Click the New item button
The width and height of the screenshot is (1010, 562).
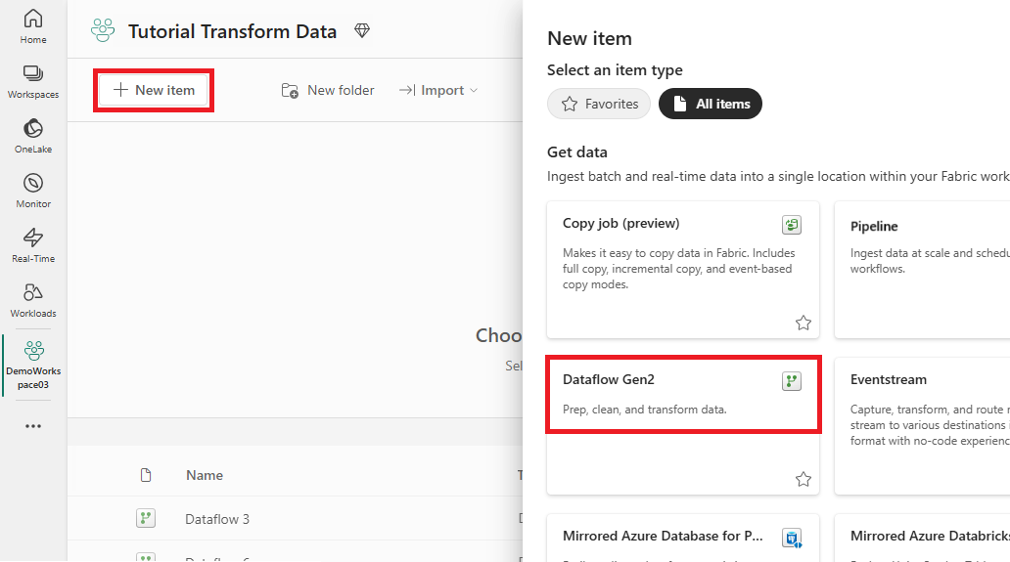[x=154, y=91]
